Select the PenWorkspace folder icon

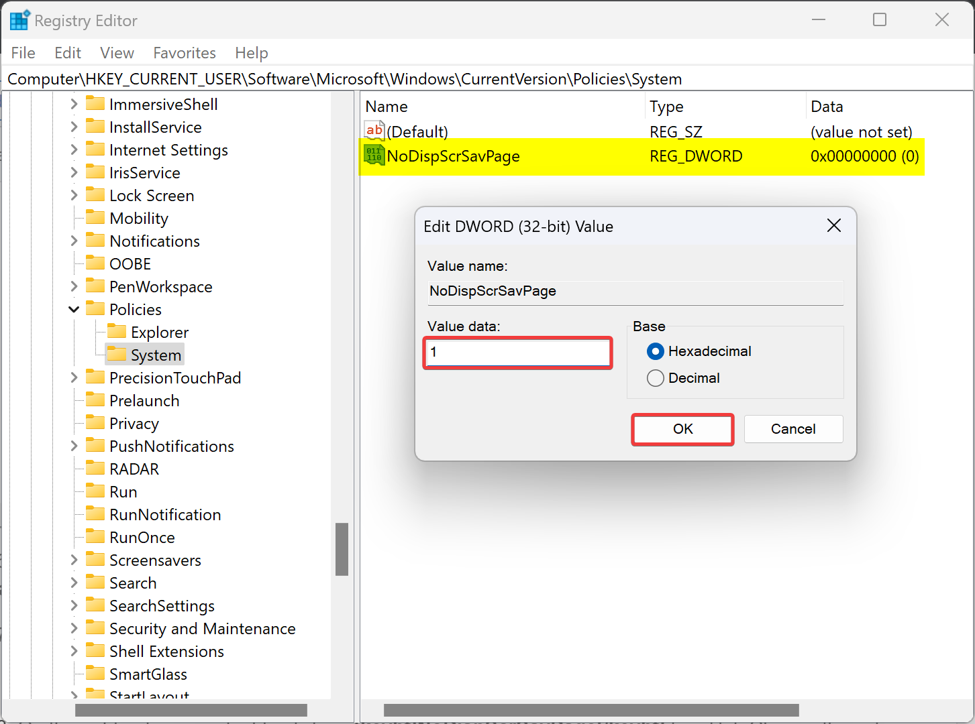tap(96, 286)
